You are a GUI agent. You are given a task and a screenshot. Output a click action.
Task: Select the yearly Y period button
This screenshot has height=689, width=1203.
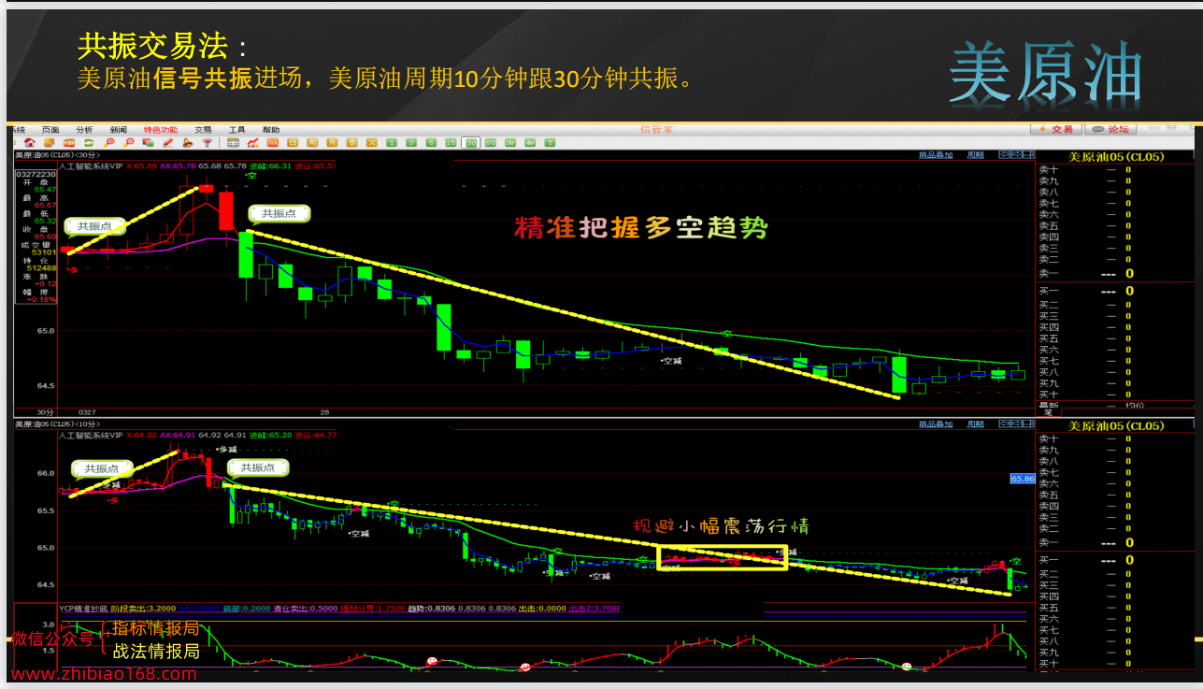click(551, 143)
